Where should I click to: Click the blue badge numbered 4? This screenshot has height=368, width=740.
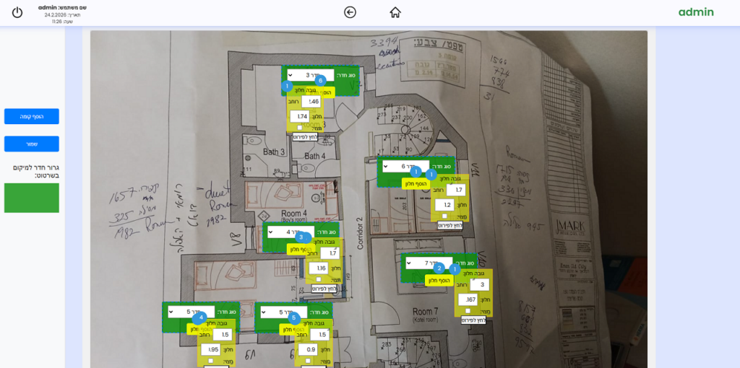click(202, 317)
